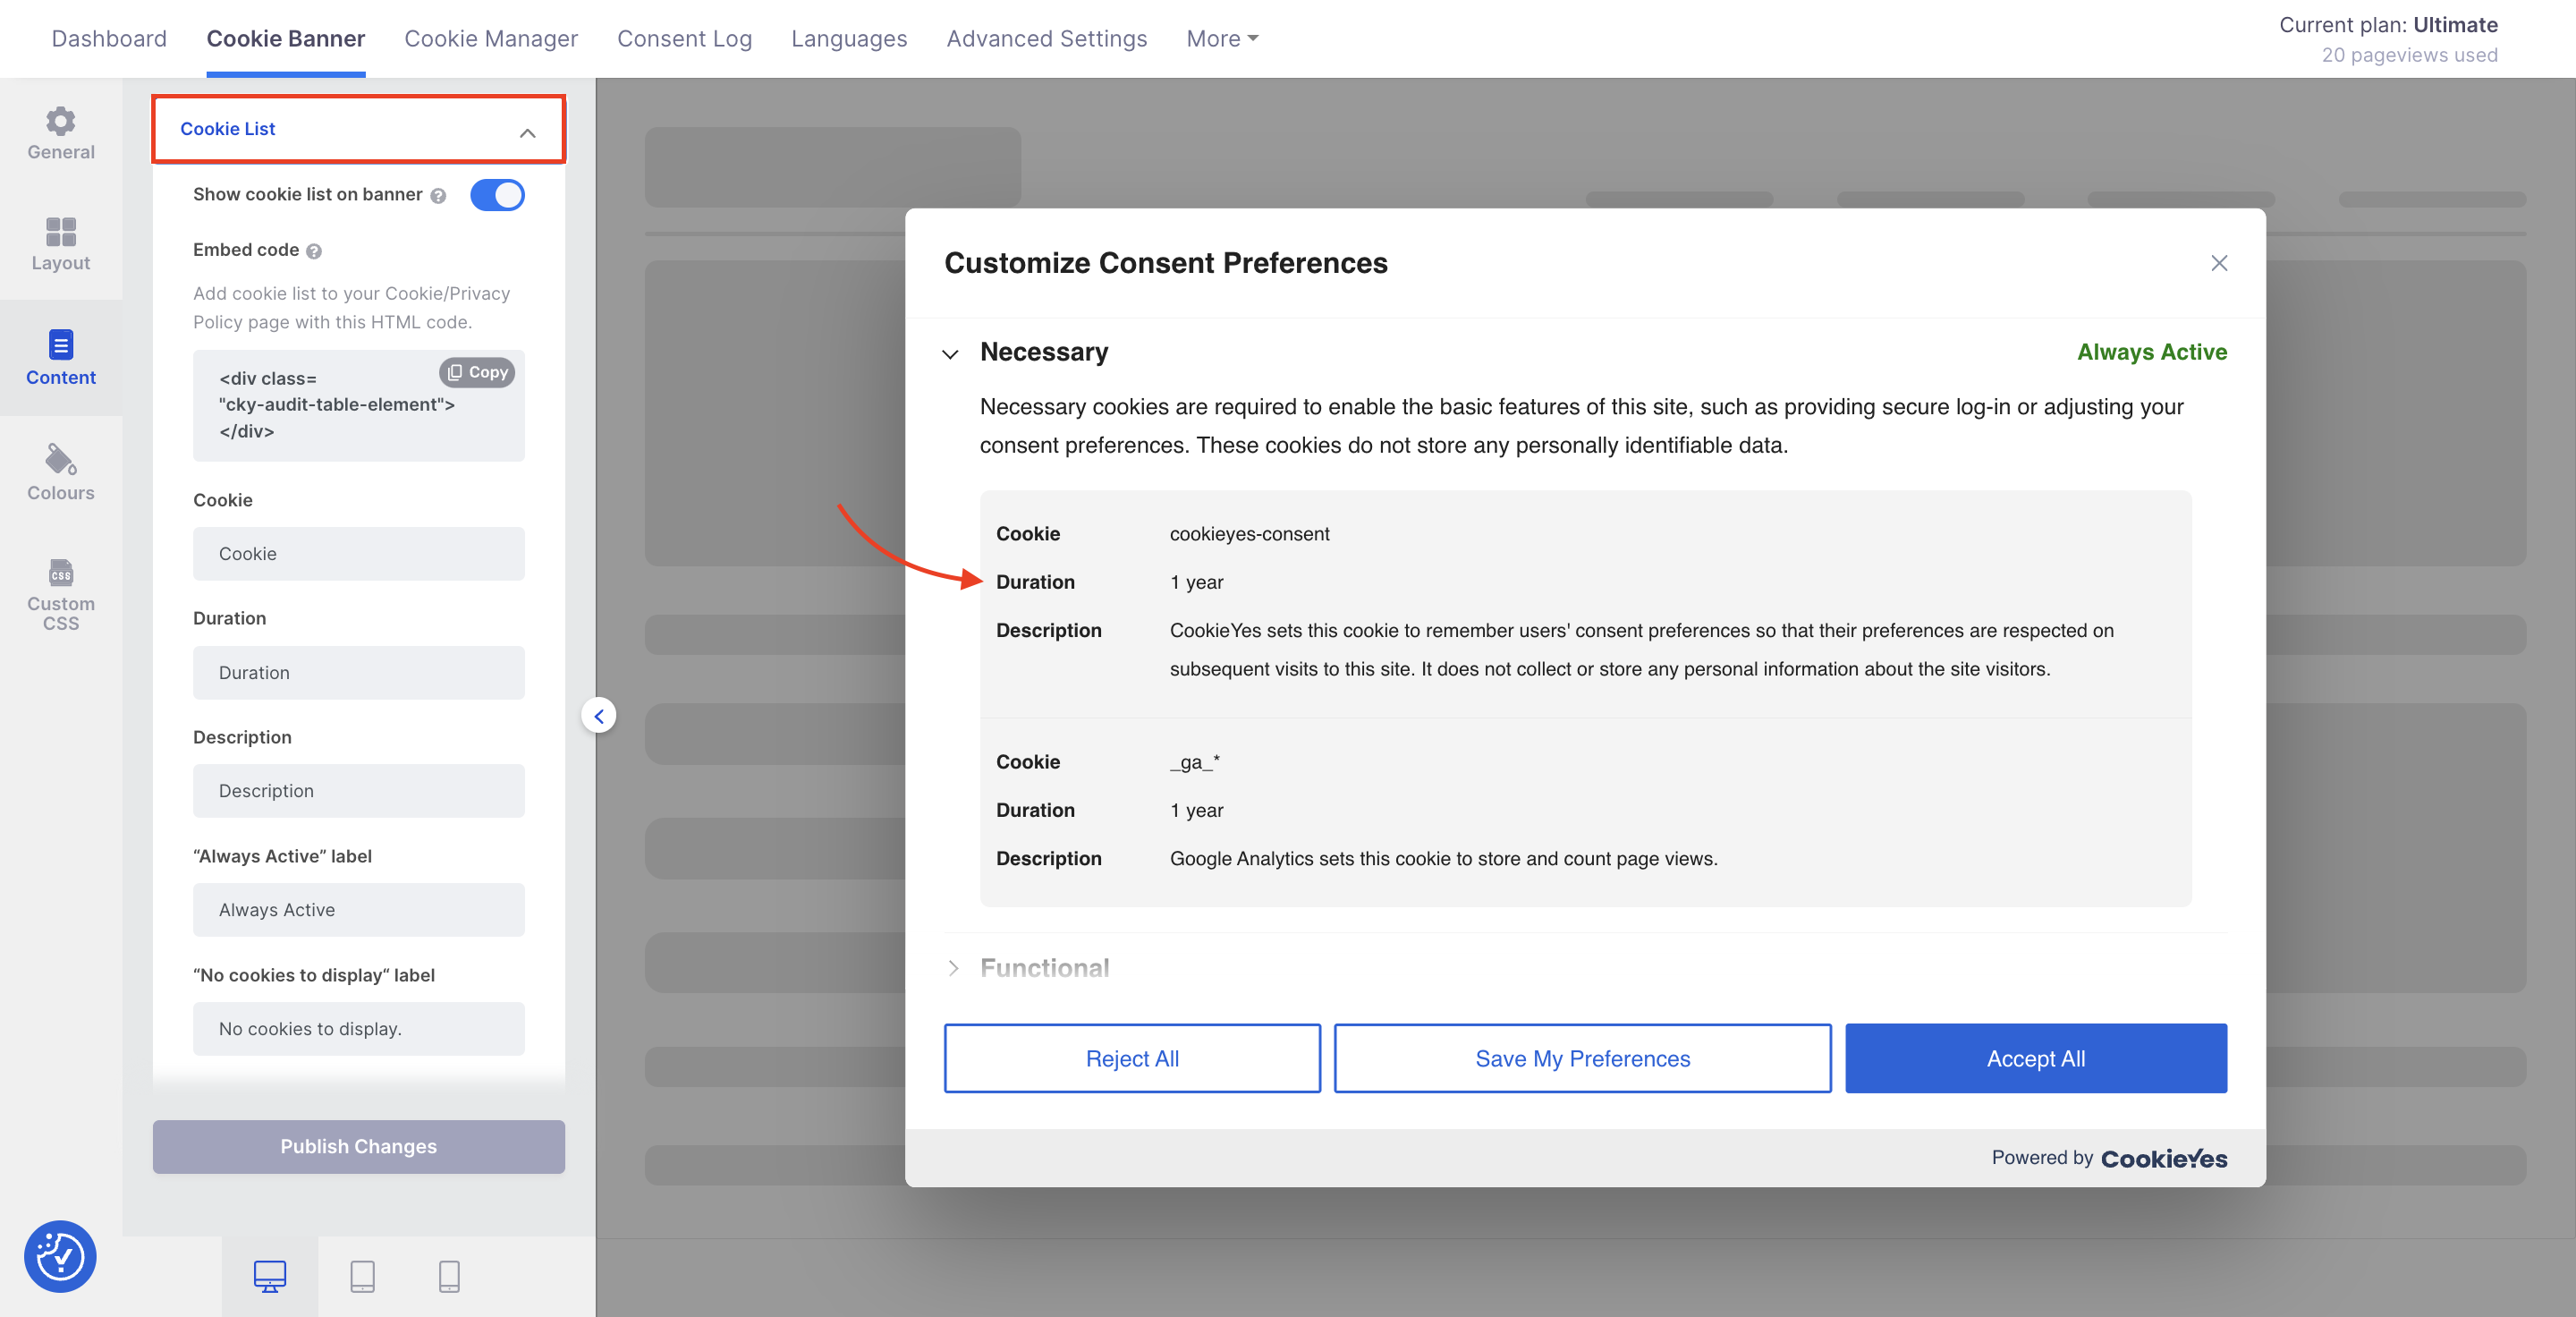2576x1317 pixels.
Task: Open the Custom CSS sidebar icon
Action: pos(60,572)
